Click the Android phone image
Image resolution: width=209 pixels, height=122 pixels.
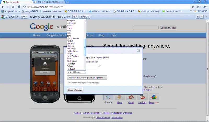coord(45,74)
